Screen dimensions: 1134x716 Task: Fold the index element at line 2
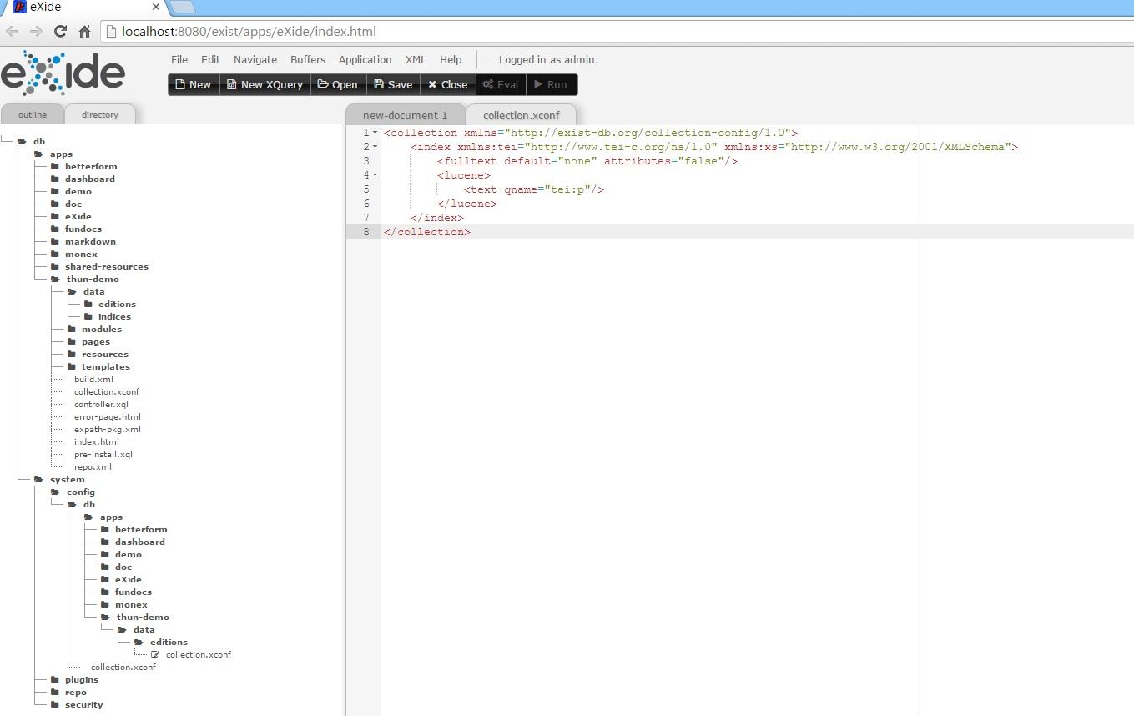click(375, 147)
